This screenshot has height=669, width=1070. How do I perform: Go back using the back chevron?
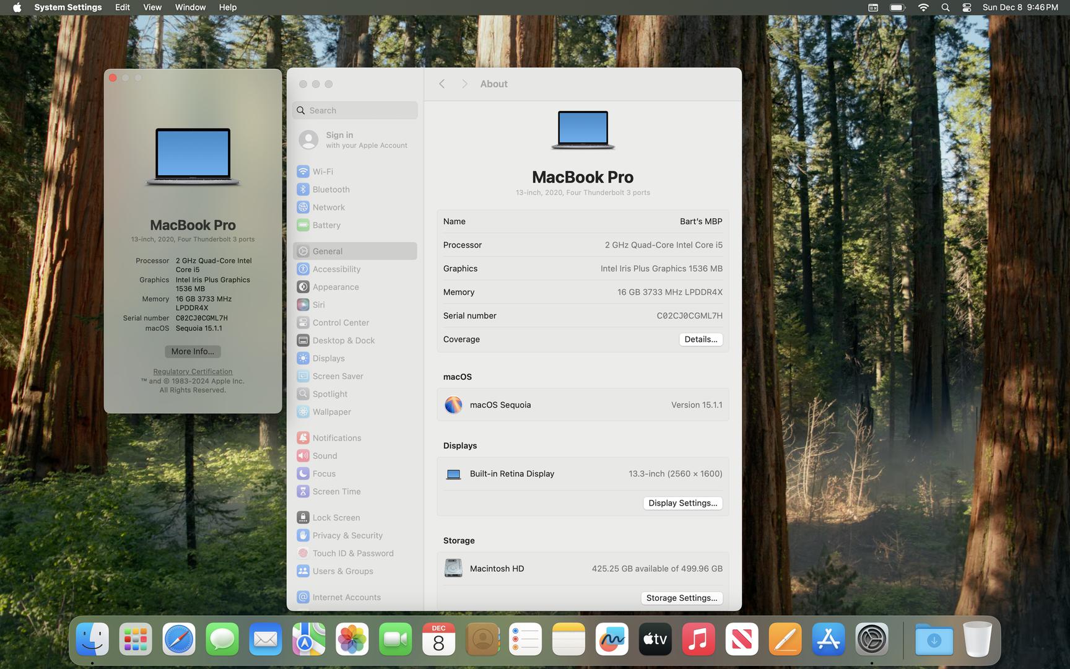442,84
